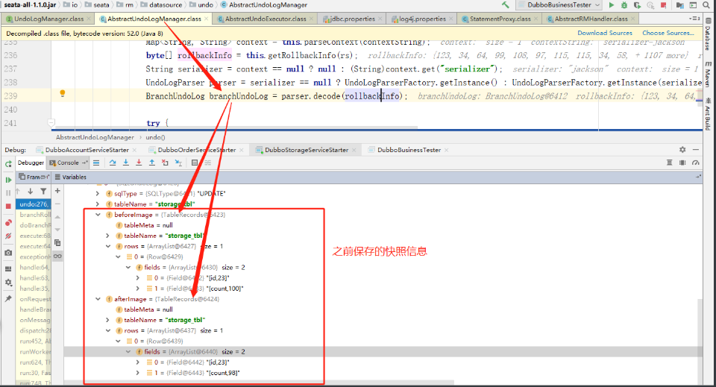
Task: Click the Step Into icon
Action: pos(125,163)
